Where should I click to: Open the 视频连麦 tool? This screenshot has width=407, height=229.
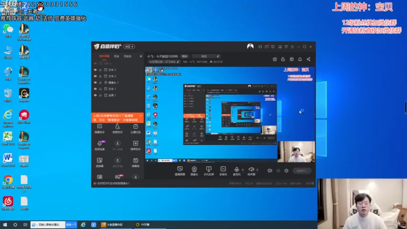(x=100, y=146)
